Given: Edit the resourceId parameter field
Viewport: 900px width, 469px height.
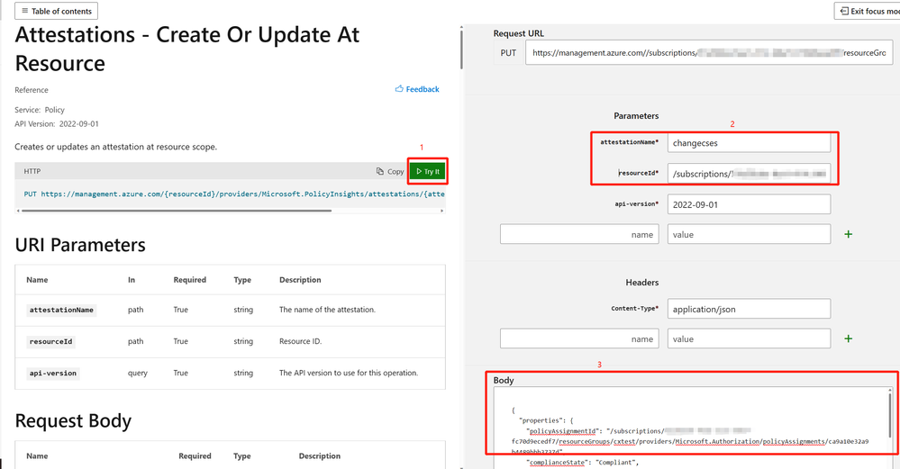Looking at the screenshot, I should [x=749, y=174].
